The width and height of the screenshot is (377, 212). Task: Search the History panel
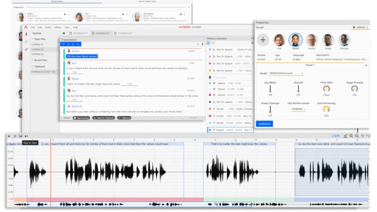pos(253,43)
